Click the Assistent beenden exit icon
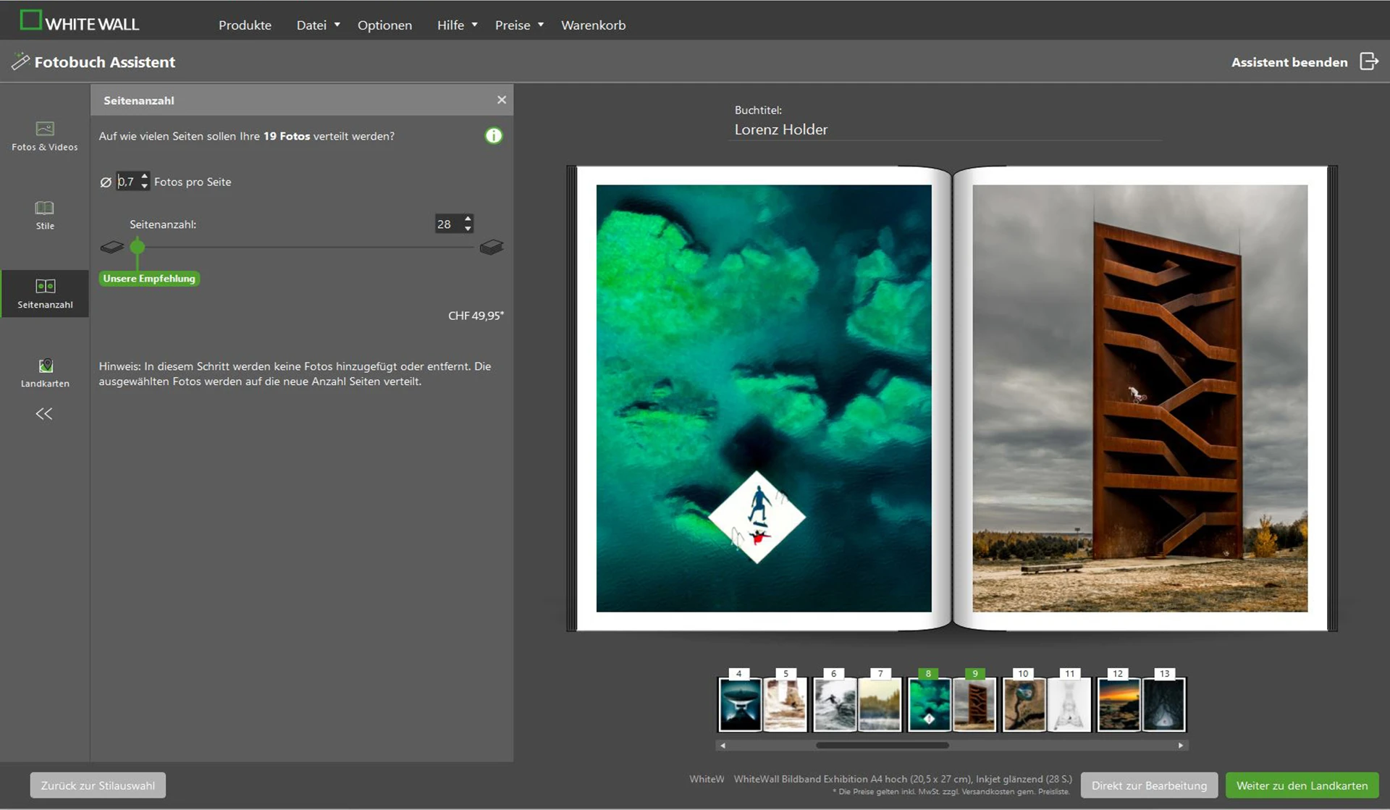1390x810 pixels. (x=1368, y=62)
